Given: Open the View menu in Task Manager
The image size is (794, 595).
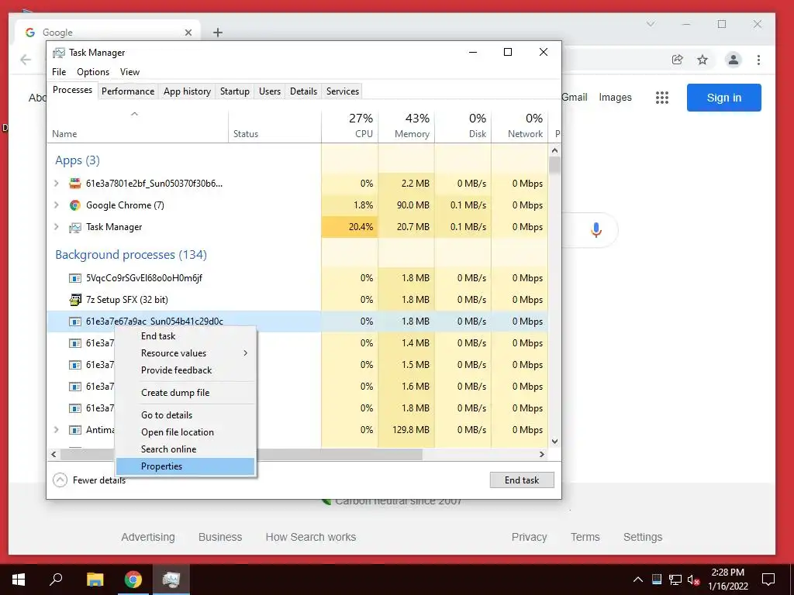Looking at the screenshot, I should 129,72.
